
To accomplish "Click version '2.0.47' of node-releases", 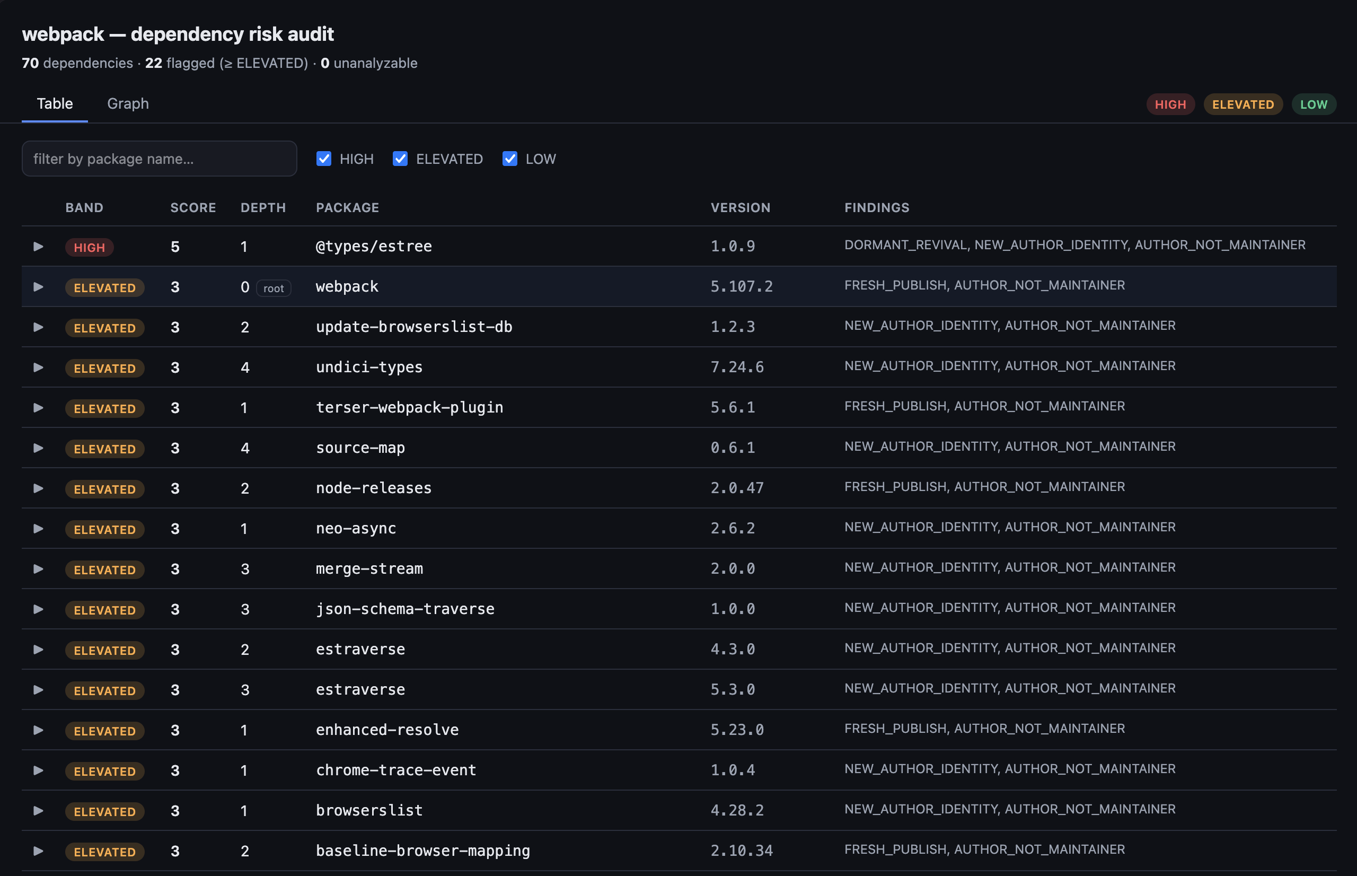I will point(737,488).
